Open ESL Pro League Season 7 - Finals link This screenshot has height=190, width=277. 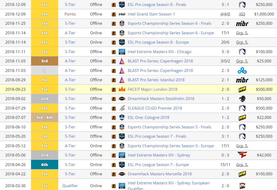tap(157, 136)
